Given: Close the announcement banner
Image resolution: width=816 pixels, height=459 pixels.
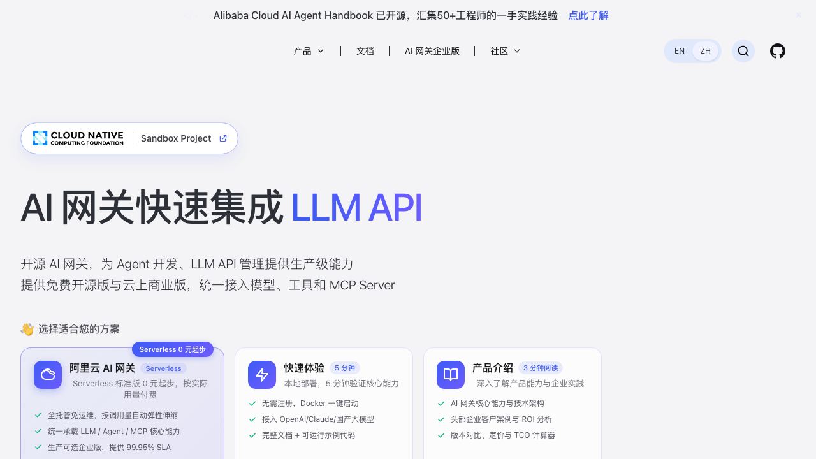Looking at the screenshot, I should pyautogui.click(x=798, y=15).
